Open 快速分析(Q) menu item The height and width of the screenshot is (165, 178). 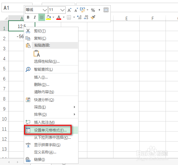pos(51,100)
